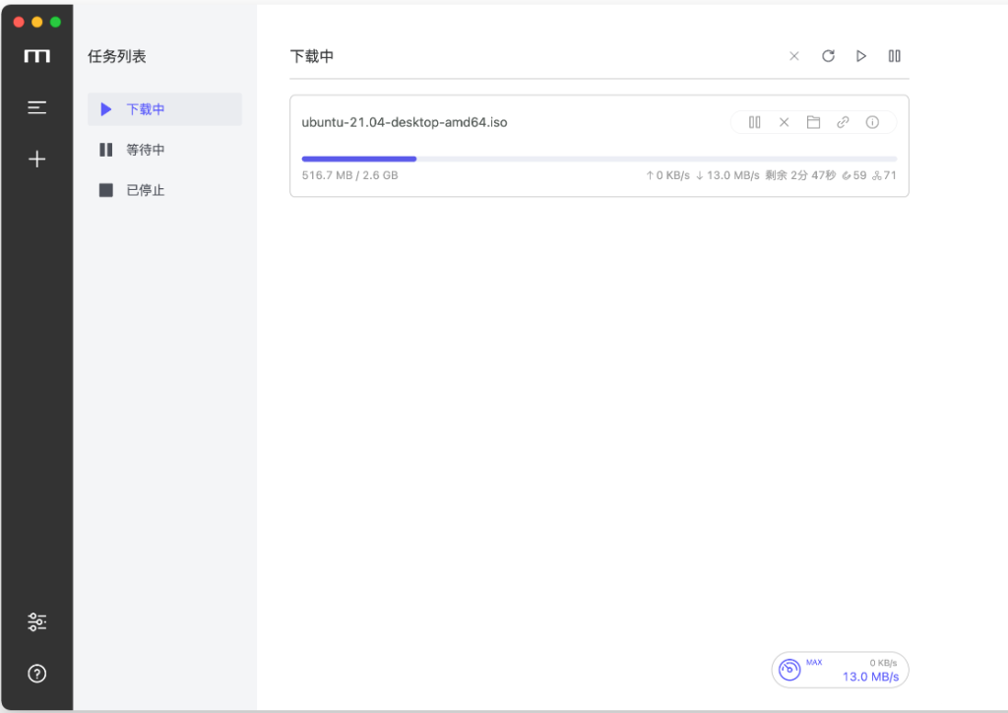Click the ubuntu-21.04-desktop-amd64.iso file name
The width and height of the screenshot is (1008, 713).
point(404,122)
